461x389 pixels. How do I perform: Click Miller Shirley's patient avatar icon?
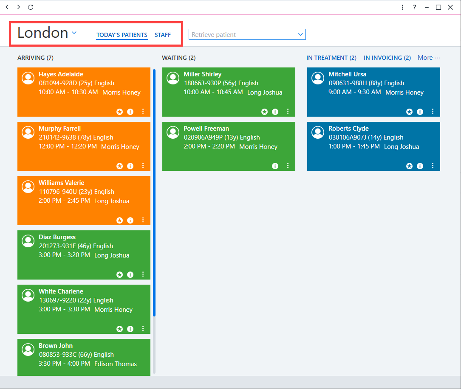coord(173,78)
